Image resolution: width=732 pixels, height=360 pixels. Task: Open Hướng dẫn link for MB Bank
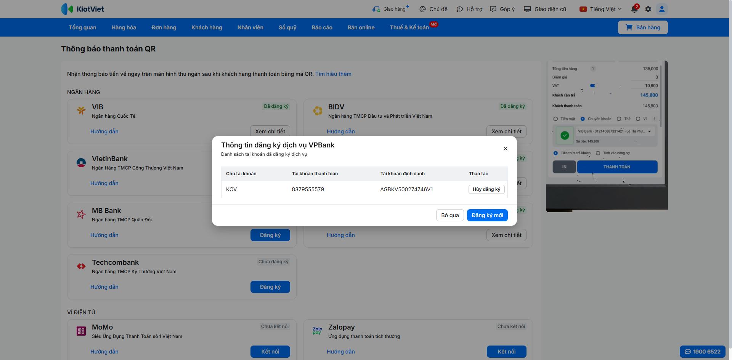(x=104, y=235)
